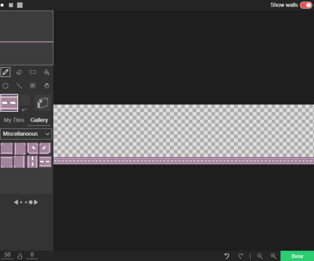The image size is (314, 261).
Task: Switch to the My Tiles tab
Action: pyautogui.click(x=14, y=120)
